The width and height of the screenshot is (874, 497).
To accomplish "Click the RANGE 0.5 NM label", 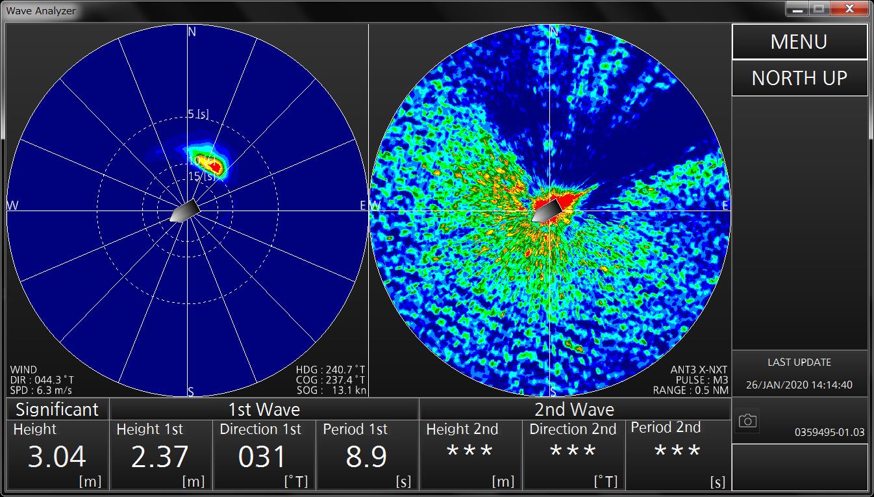I will pos(691,390).
